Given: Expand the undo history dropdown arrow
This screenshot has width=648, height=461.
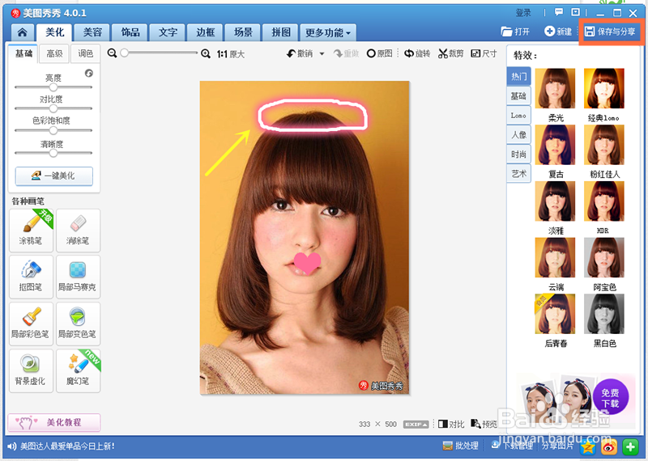Looking at the screenshot, I should 322,54.
